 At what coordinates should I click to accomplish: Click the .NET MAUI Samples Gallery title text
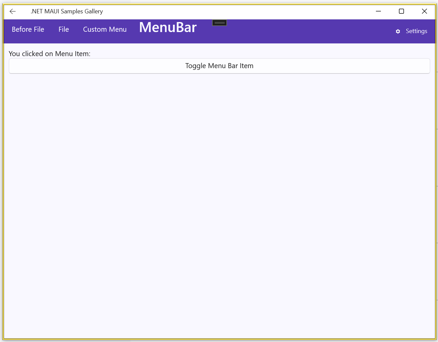pyautogui.click(x=67, y=11)
